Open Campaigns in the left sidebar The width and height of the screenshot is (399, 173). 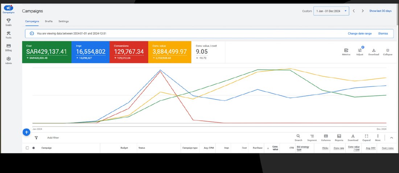click(x=8, y=9)
